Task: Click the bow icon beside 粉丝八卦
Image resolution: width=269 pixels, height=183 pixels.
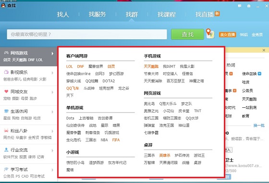Action: pos(6,131)
